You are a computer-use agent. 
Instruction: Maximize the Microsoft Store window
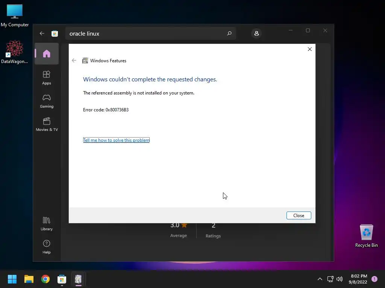click(x=308, y=30)
